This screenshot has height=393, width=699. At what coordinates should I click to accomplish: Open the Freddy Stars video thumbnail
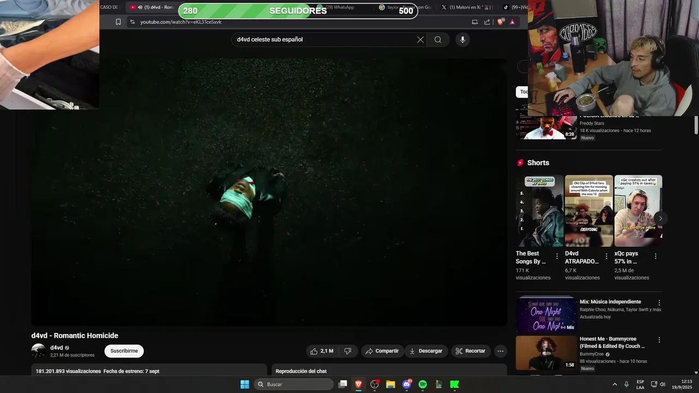coord(547,128)
